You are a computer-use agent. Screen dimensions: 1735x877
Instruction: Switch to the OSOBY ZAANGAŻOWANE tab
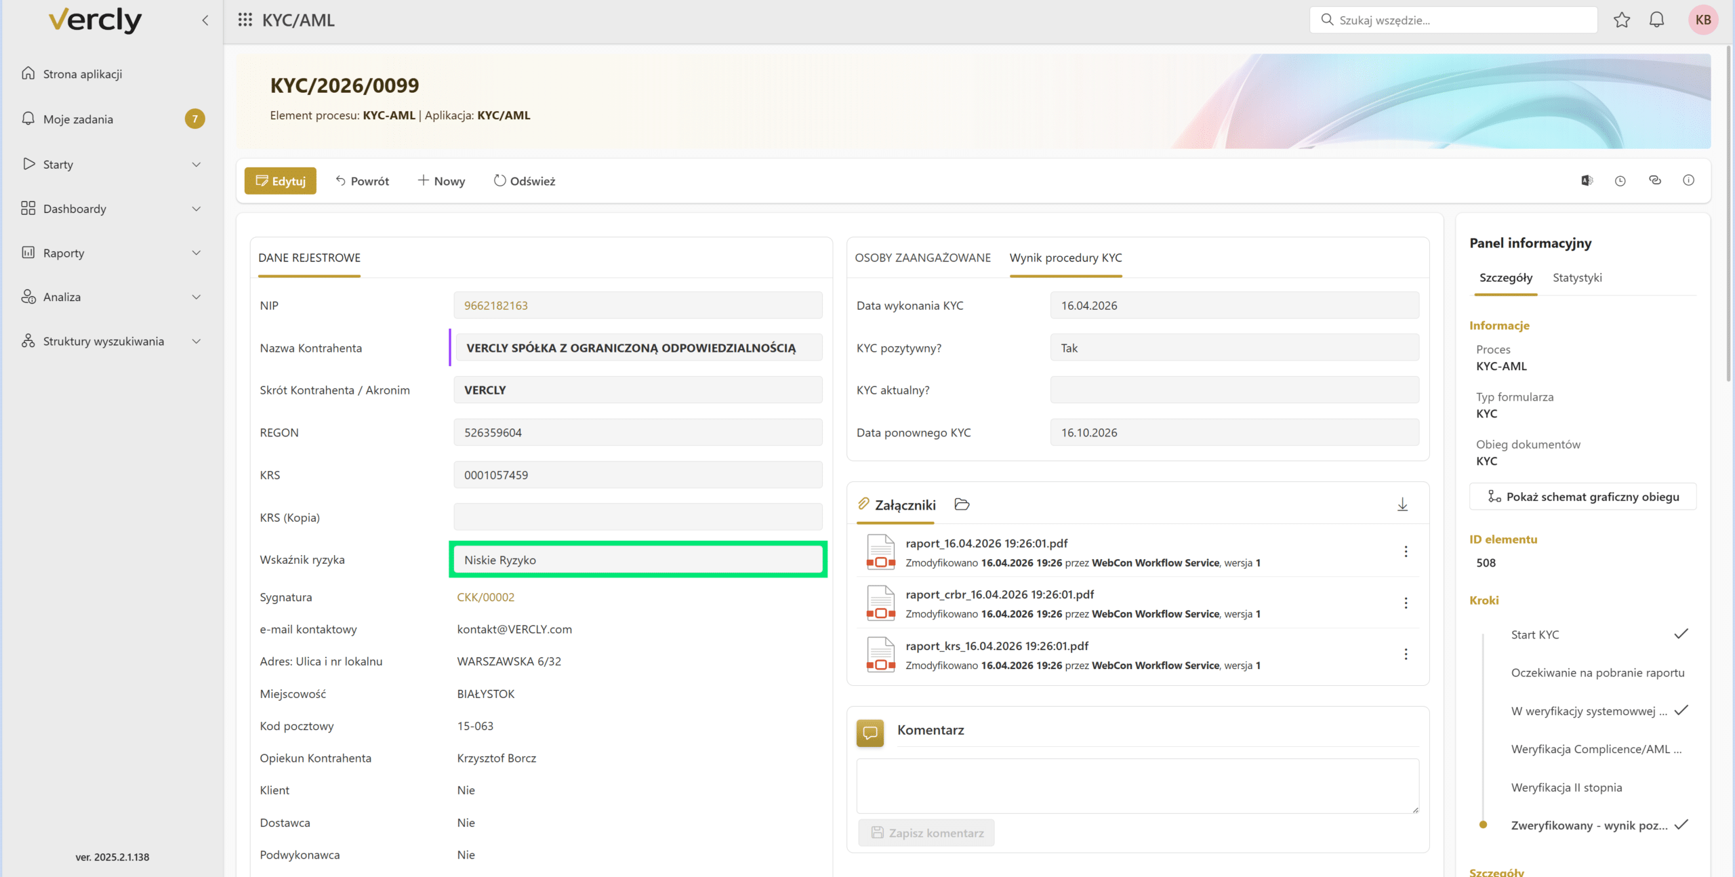click(x=922, y=258)
